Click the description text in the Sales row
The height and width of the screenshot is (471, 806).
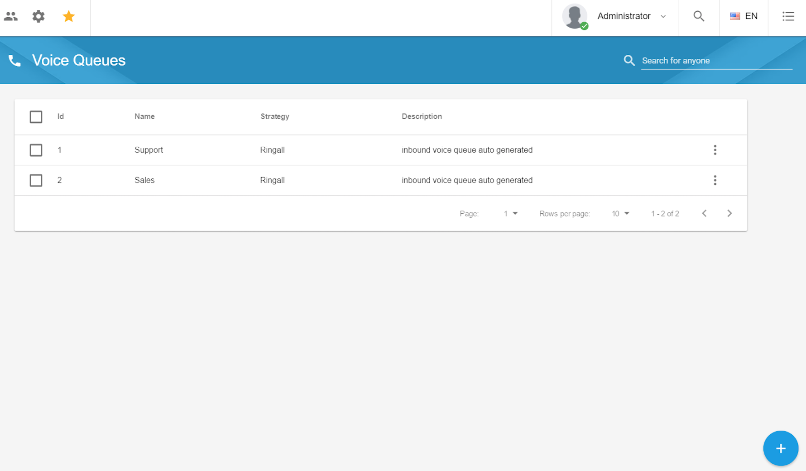coord(467,180)
